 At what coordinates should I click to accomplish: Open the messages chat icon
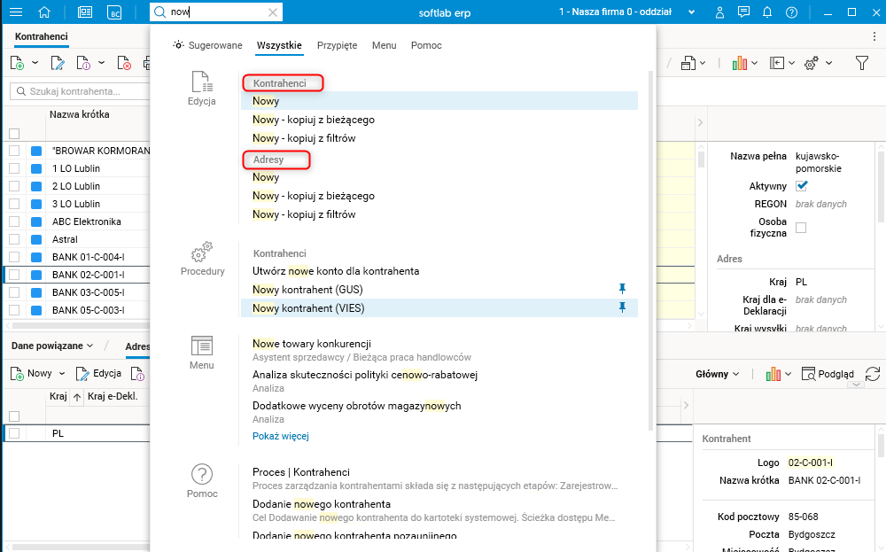coord(743,12)
